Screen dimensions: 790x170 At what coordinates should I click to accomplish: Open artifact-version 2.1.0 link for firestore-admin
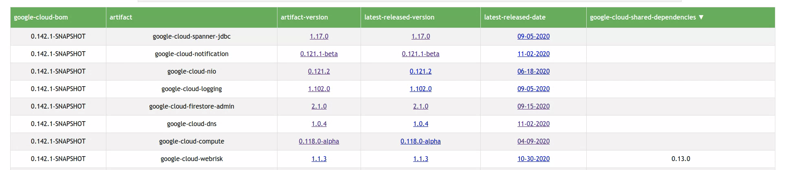(319, 106)
